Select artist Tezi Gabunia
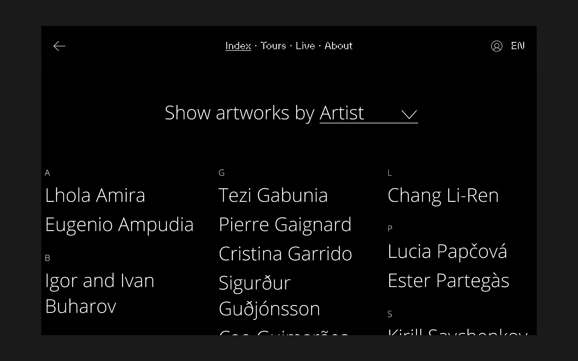This screenshot has width=578, height=361. pos(273,195)
